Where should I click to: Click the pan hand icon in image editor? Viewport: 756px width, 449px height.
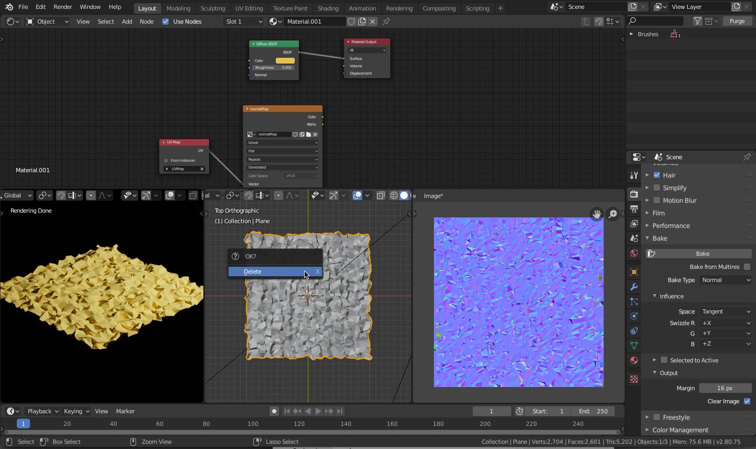click(596, 214)
